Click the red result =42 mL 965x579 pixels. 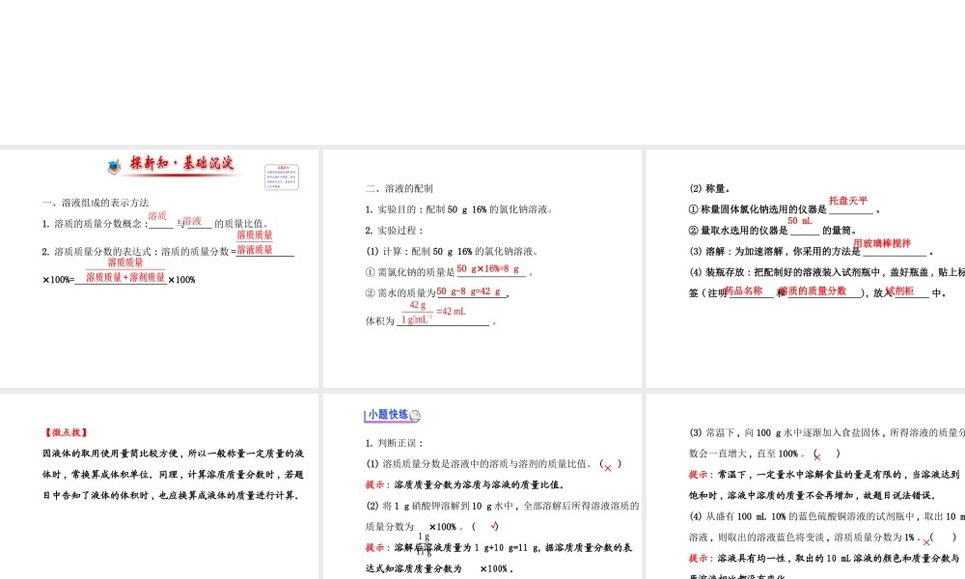point(451,312)
